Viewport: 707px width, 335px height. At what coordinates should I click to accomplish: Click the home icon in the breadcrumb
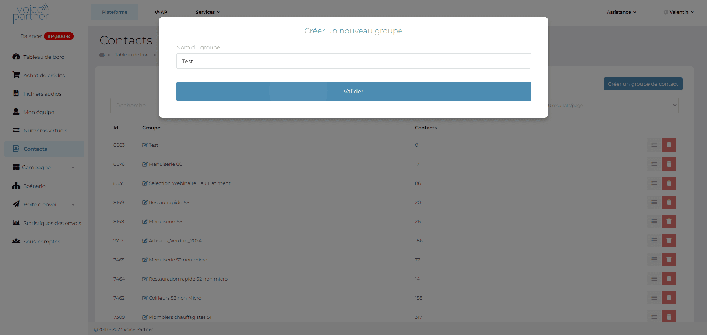coord(102,55)
